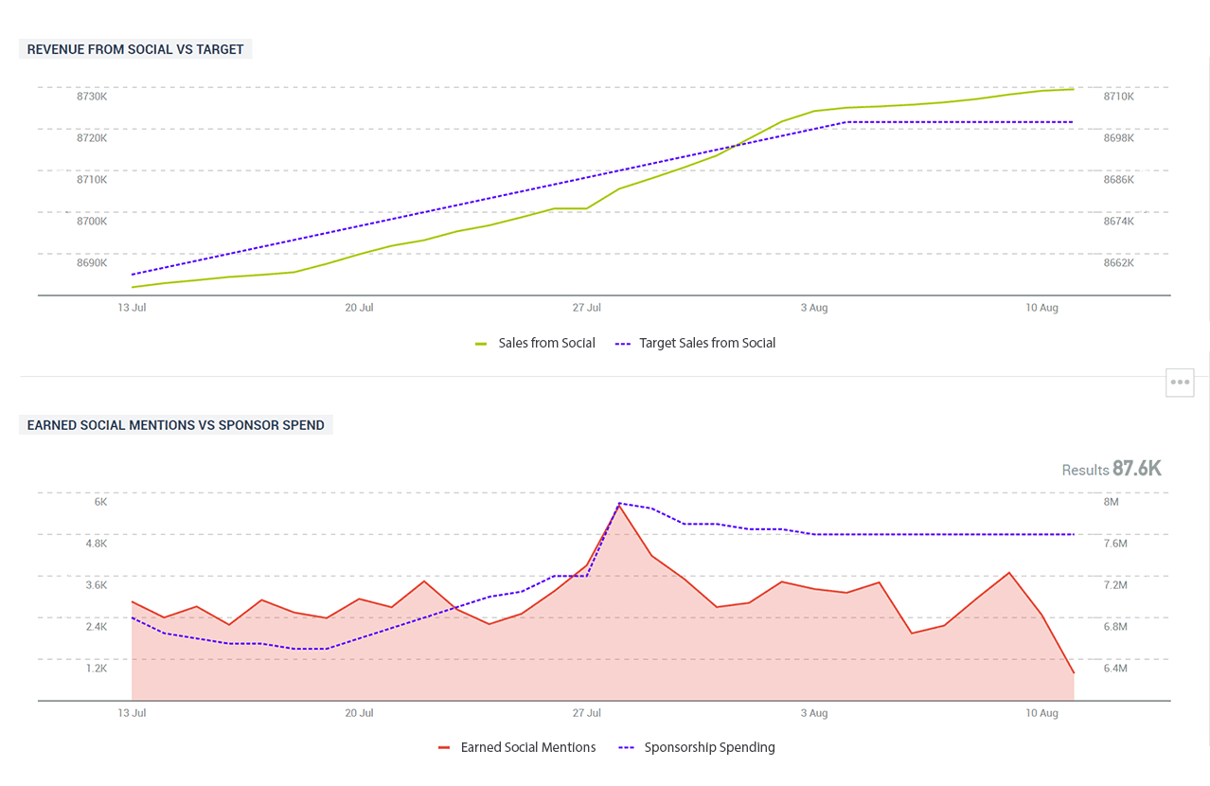Click the Results 87.6K total
1210x786 pixels.
[x=1111, y=469]
